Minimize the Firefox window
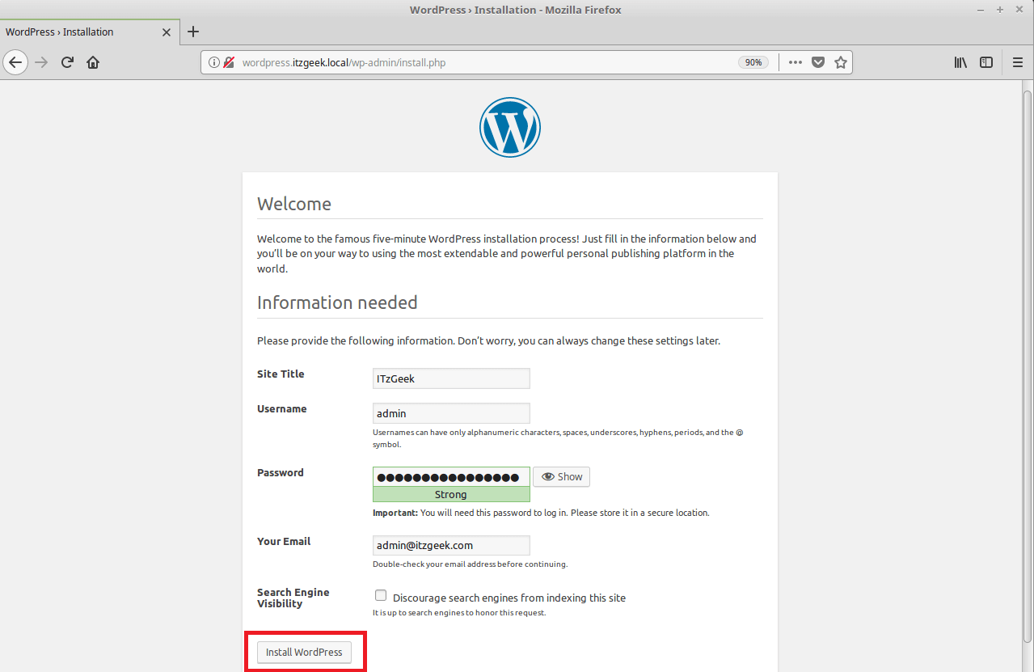This screenshot has width=1034, height=672. (979, 10)
